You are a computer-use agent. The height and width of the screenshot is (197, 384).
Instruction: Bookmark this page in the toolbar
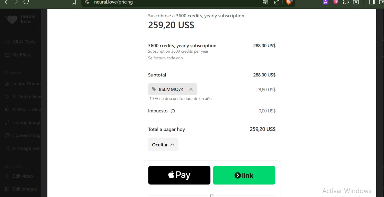coord(74,2)
